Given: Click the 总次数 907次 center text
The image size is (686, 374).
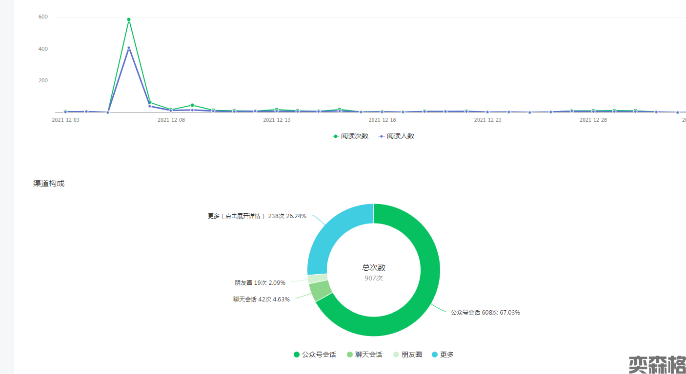Looking at the screenshot, I should (374, 272).
